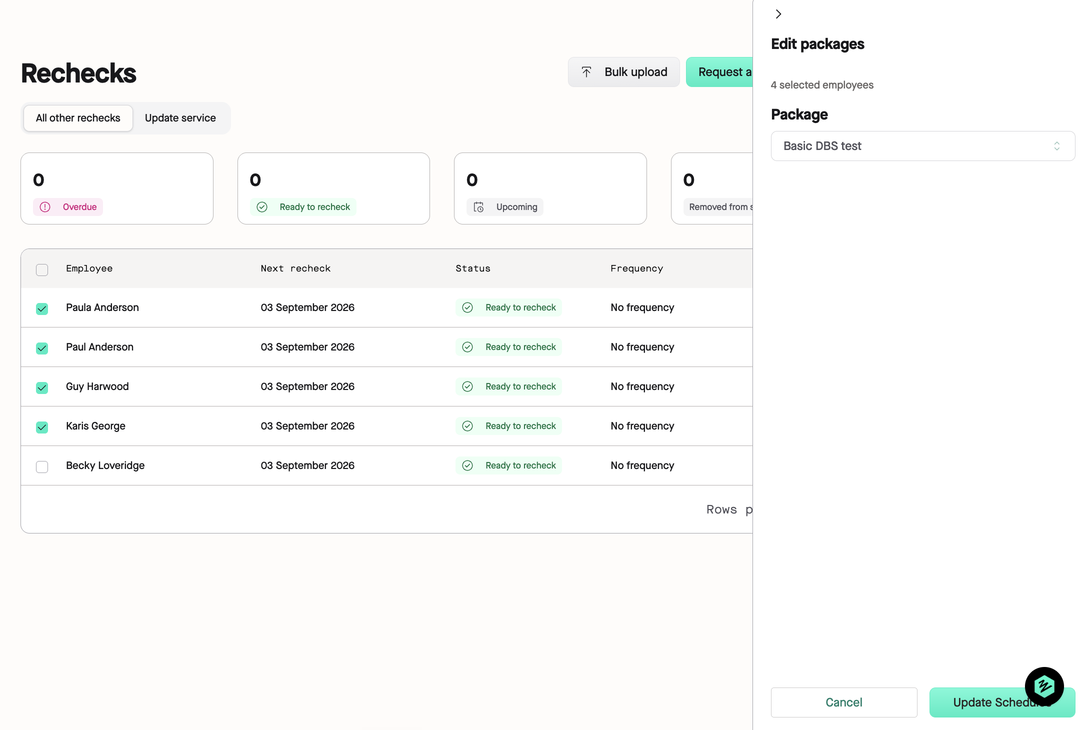
Task: Click the Request a recheck button
Action: (719, 72)
